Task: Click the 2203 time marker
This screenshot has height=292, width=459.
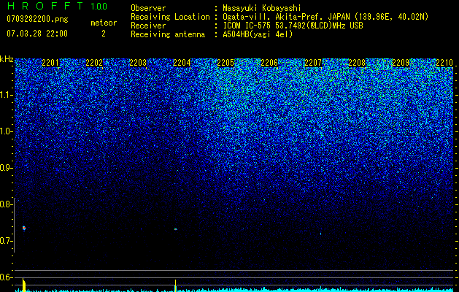Action: point(138,63)
